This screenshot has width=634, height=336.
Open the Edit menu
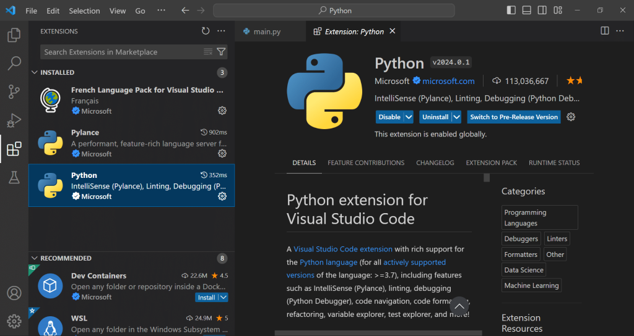[x=53, y=11]
